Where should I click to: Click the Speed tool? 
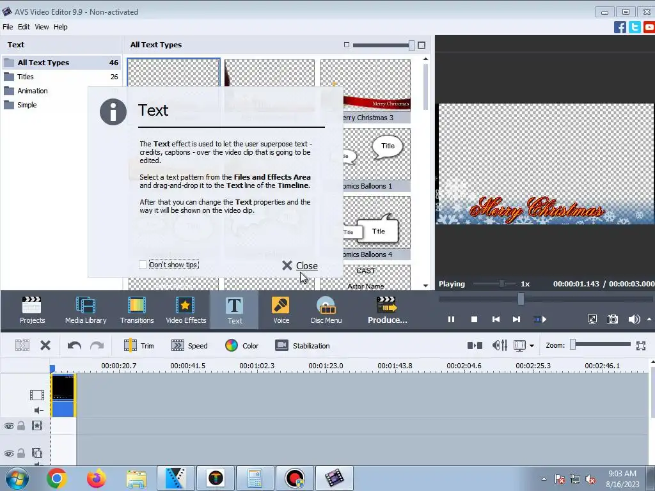click(189, 346)
